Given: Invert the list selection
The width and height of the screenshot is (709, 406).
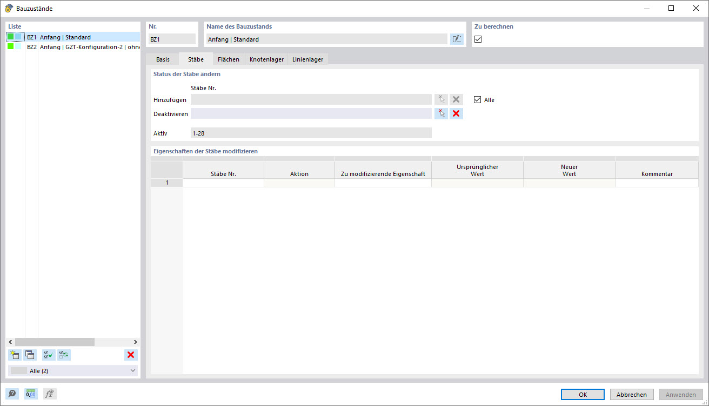Looking at the screenshot, I should (x=64, y=355).
